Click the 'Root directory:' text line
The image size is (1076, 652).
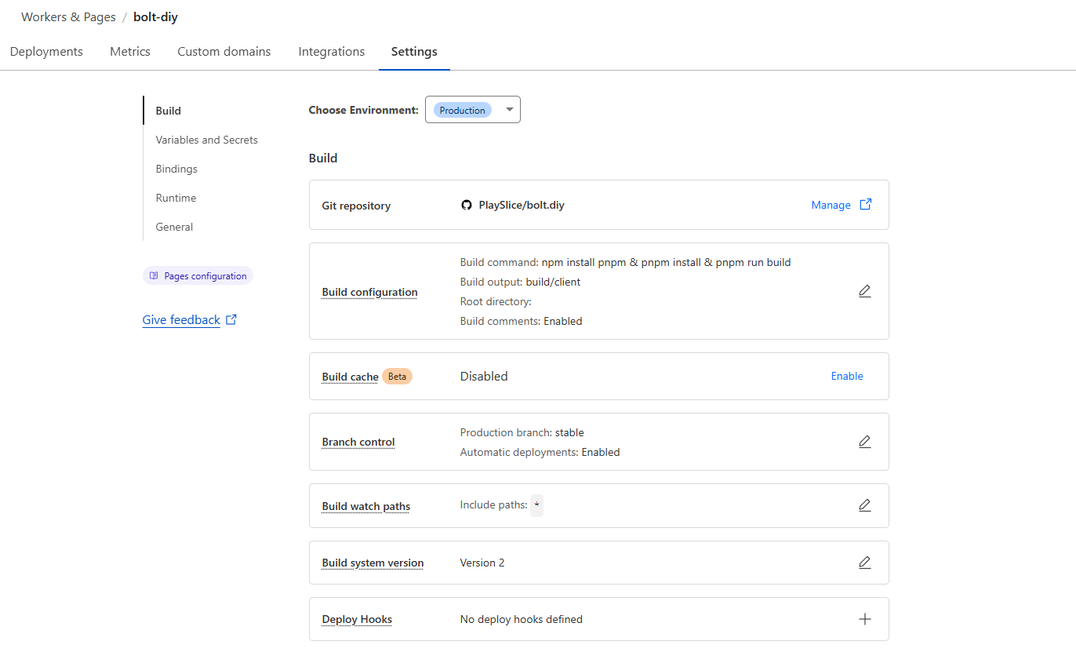click(x=496, y=301)
